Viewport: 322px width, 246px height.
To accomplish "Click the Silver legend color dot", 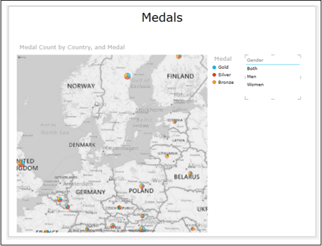I will (214, 75).
